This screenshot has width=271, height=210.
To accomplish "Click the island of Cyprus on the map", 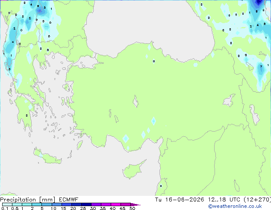I will click(132, 170).
